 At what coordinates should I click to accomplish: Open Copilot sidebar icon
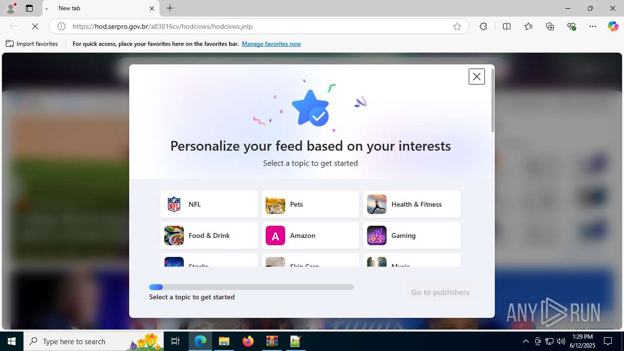pos(613,26)
